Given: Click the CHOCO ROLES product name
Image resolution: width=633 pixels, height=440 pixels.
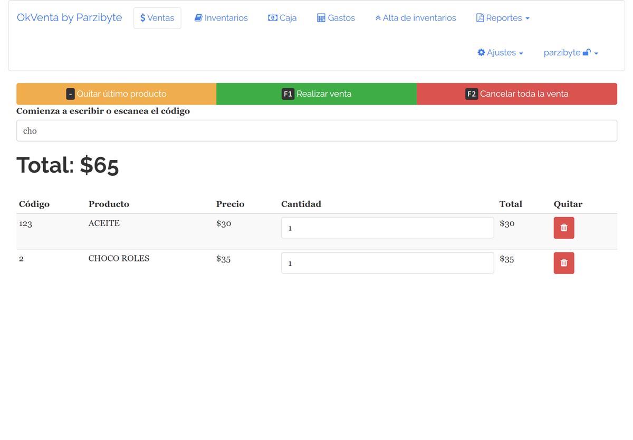Looking at the screenshot, I should pos(119,258).
